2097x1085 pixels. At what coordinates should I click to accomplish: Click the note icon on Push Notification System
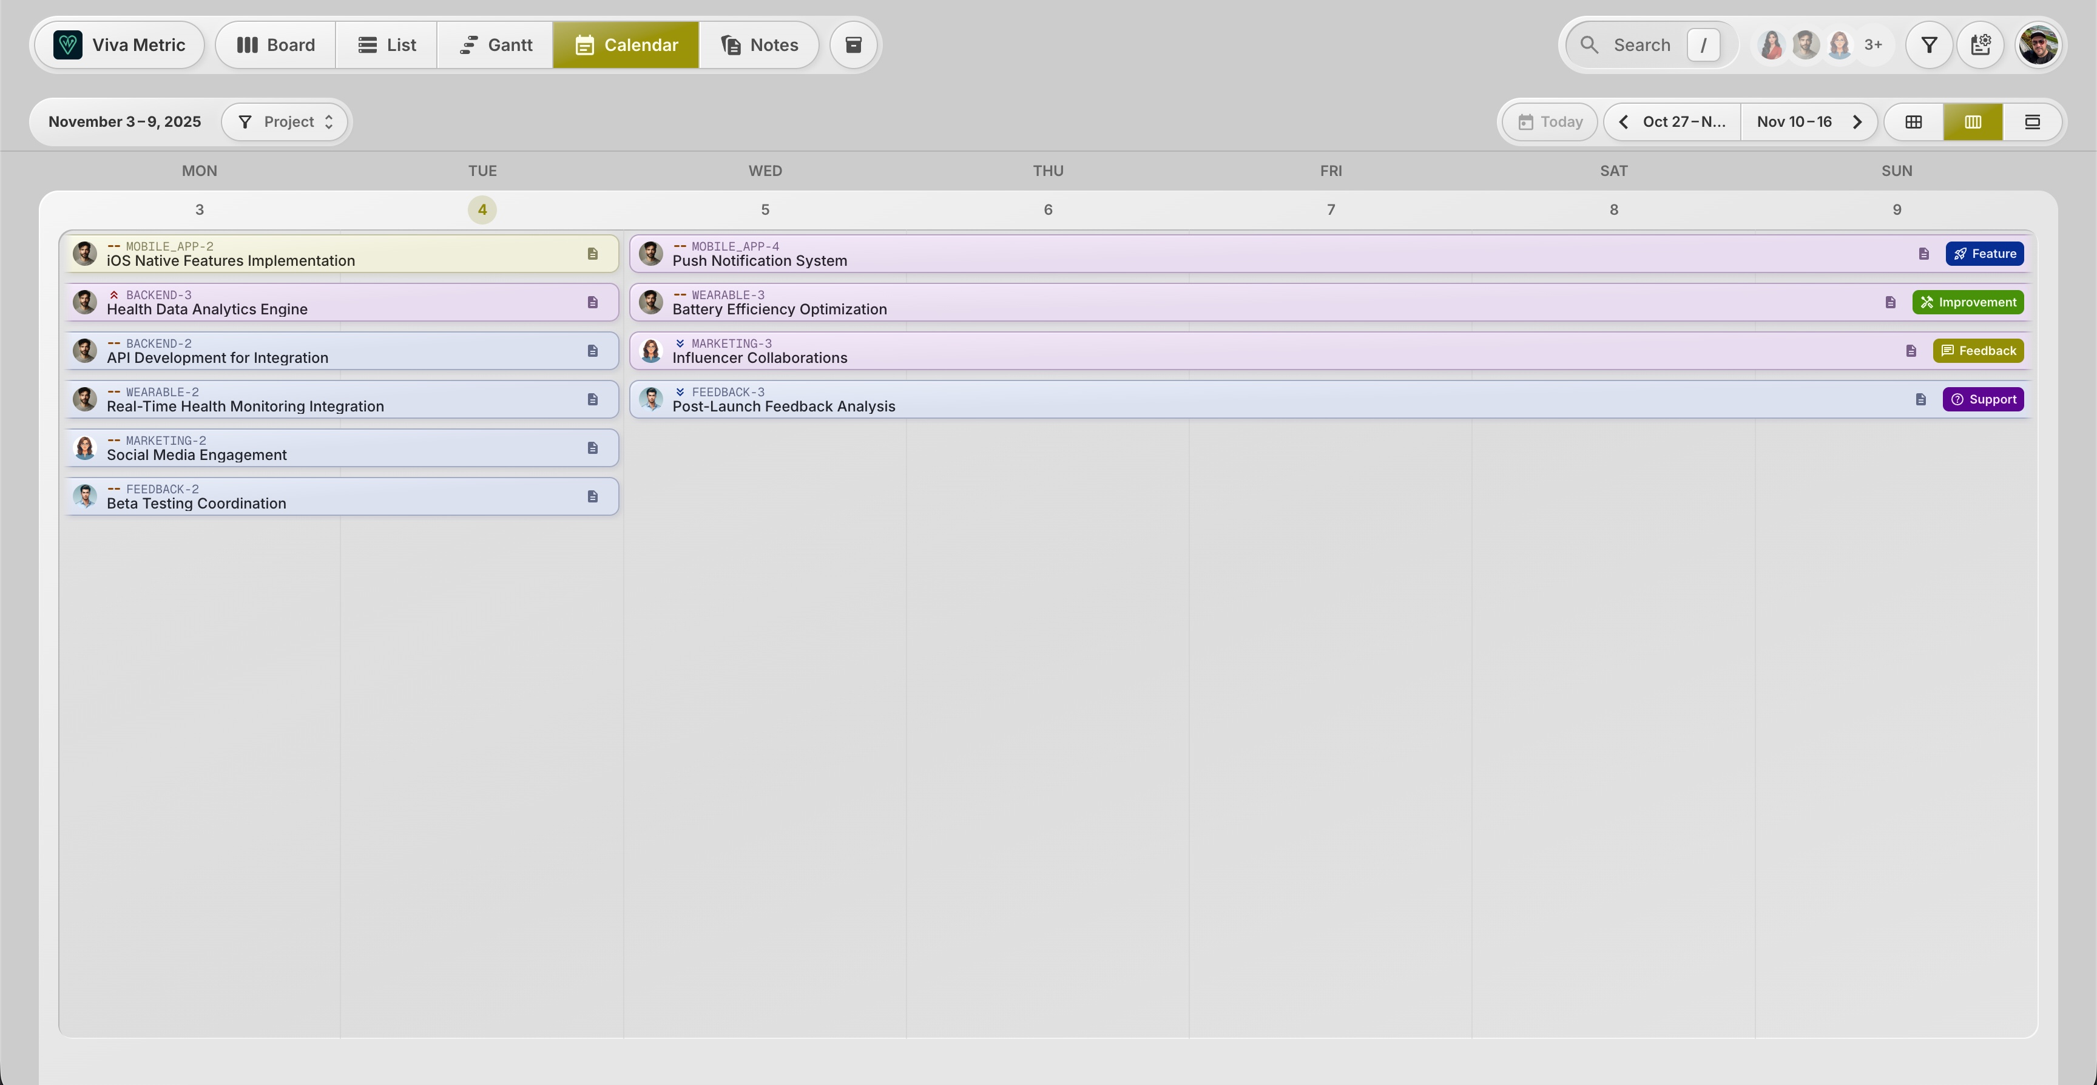click(x=1923, y=254)
